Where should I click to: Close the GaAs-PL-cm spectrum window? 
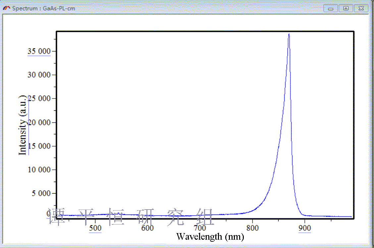click(x=361, y=9)
